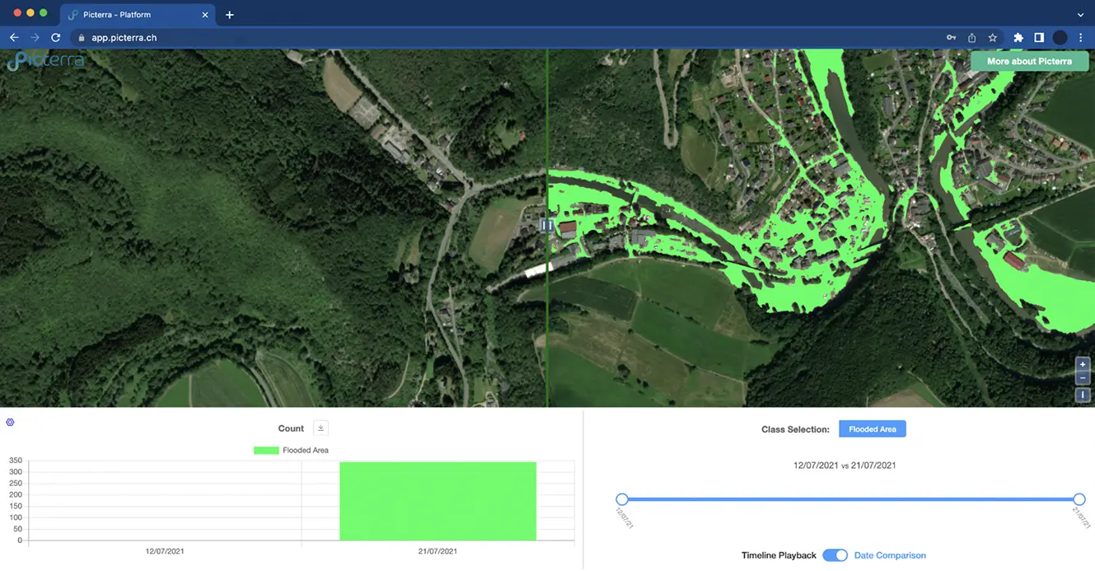Expand the tab search chevron
The height and width of the screenshot is (571, 1095).
[1080, 15]
